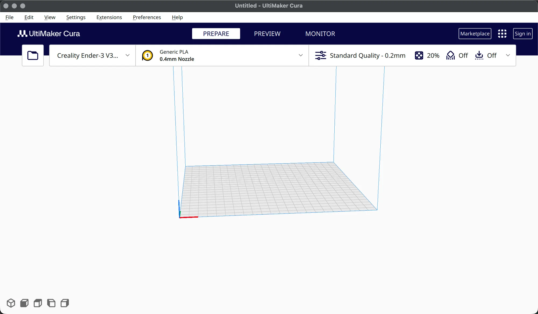
Task: Open UltiMaker apps grid icon
Action: click(502, 34)
